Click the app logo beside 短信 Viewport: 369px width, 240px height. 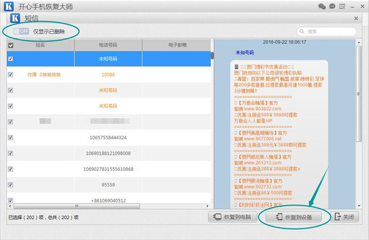(15, 18)
